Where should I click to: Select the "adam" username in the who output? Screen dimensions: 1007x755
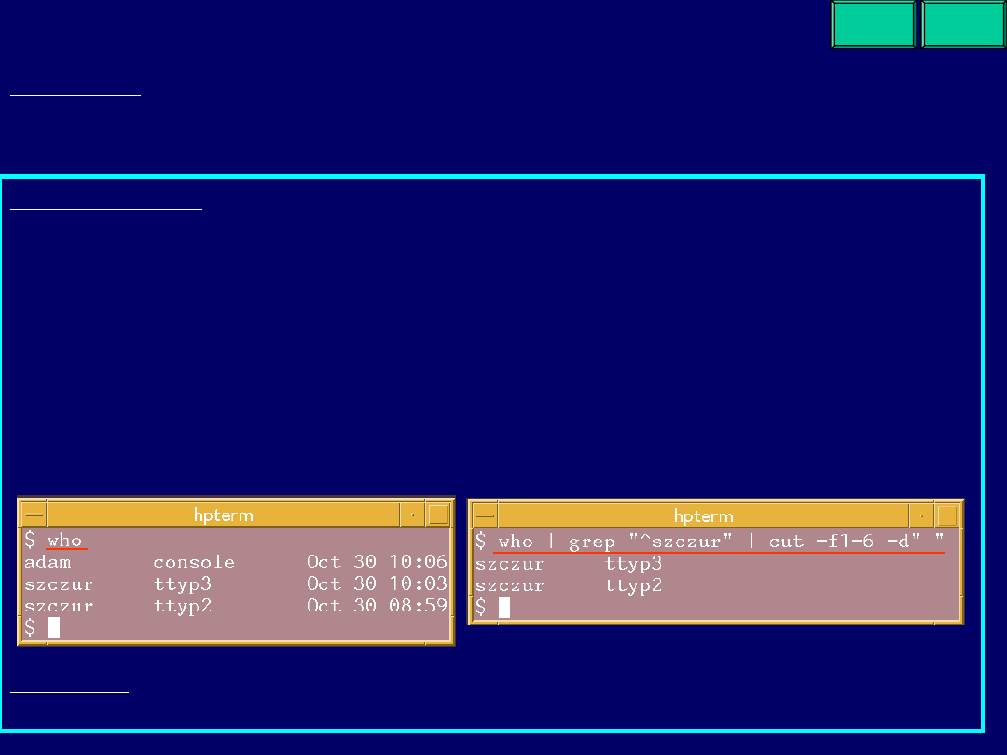[x=48, y=562]
